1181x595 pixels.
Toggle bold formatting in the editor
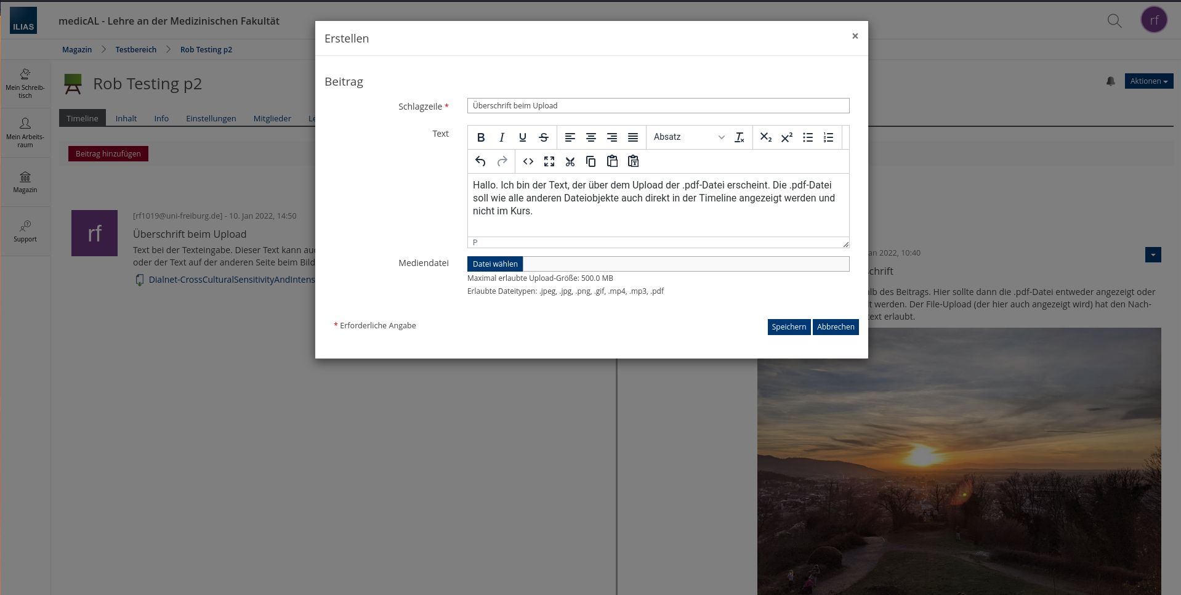(x=481, y=137)
